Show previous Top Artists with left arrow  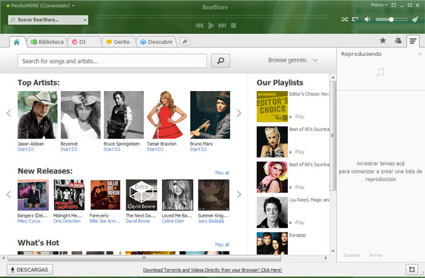click(x=8, y=113)
